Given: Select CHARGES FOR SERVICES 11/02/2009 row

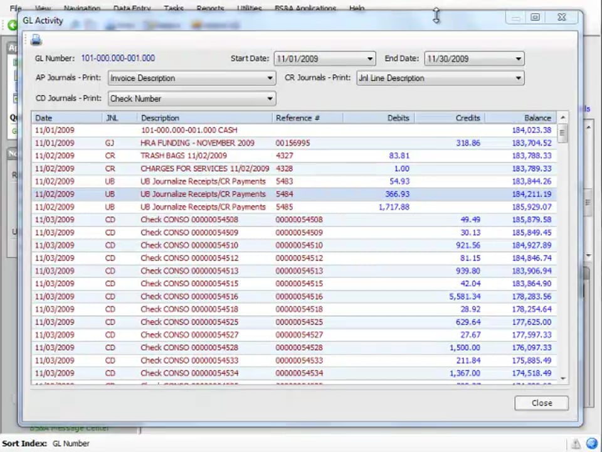Looking at the screenshot, I should click(x=294, y=169).
